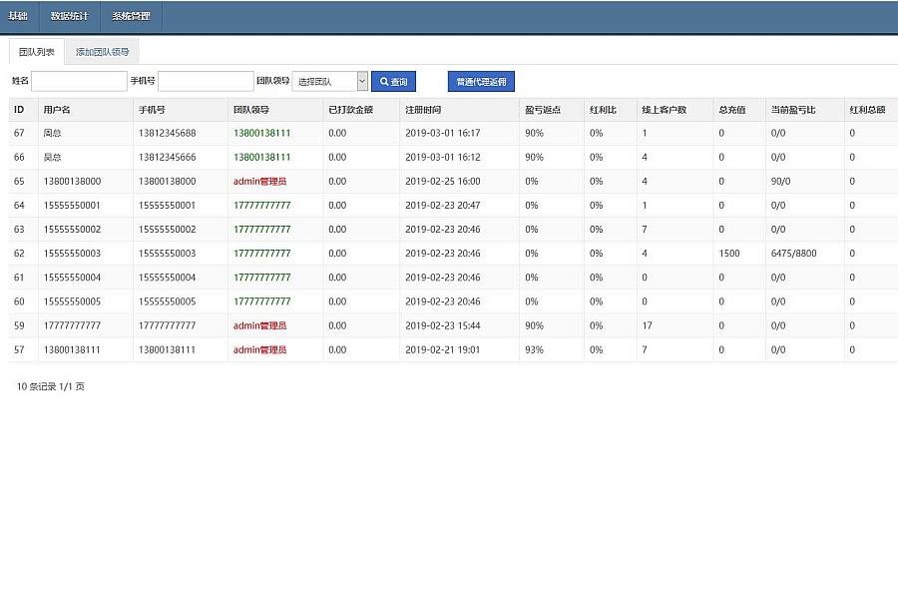Select username 15555550001 cell
The image size is (898, 599).
[72, 206]
